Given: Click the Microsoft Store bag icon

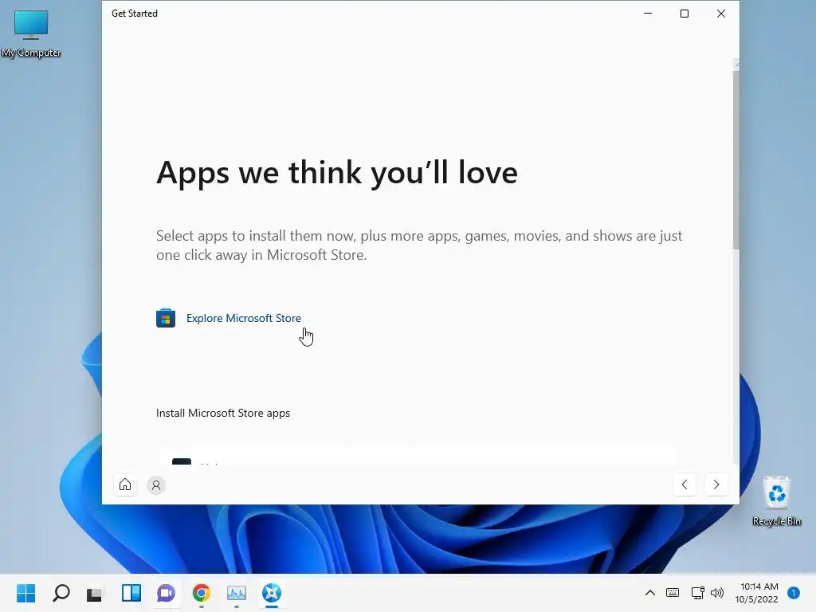Looking at the screenshot, I should tap(166, 318).
